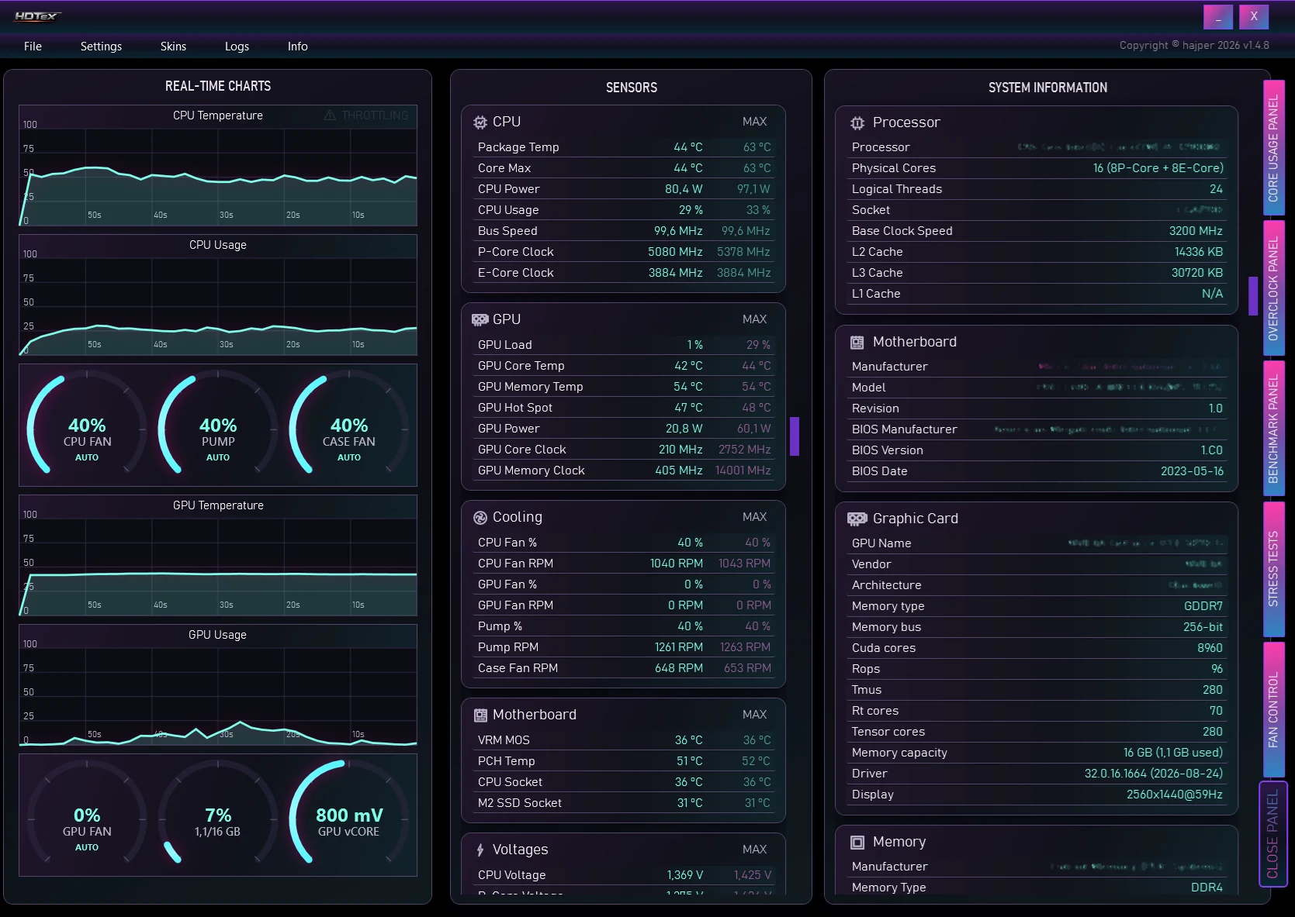
Task: Open the Stress Tests side tab
Action: [x=1273, y=568]
